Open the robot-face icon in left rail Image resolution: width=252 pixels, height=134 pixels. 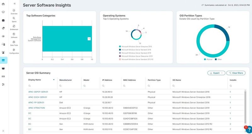tap(3, 20)
